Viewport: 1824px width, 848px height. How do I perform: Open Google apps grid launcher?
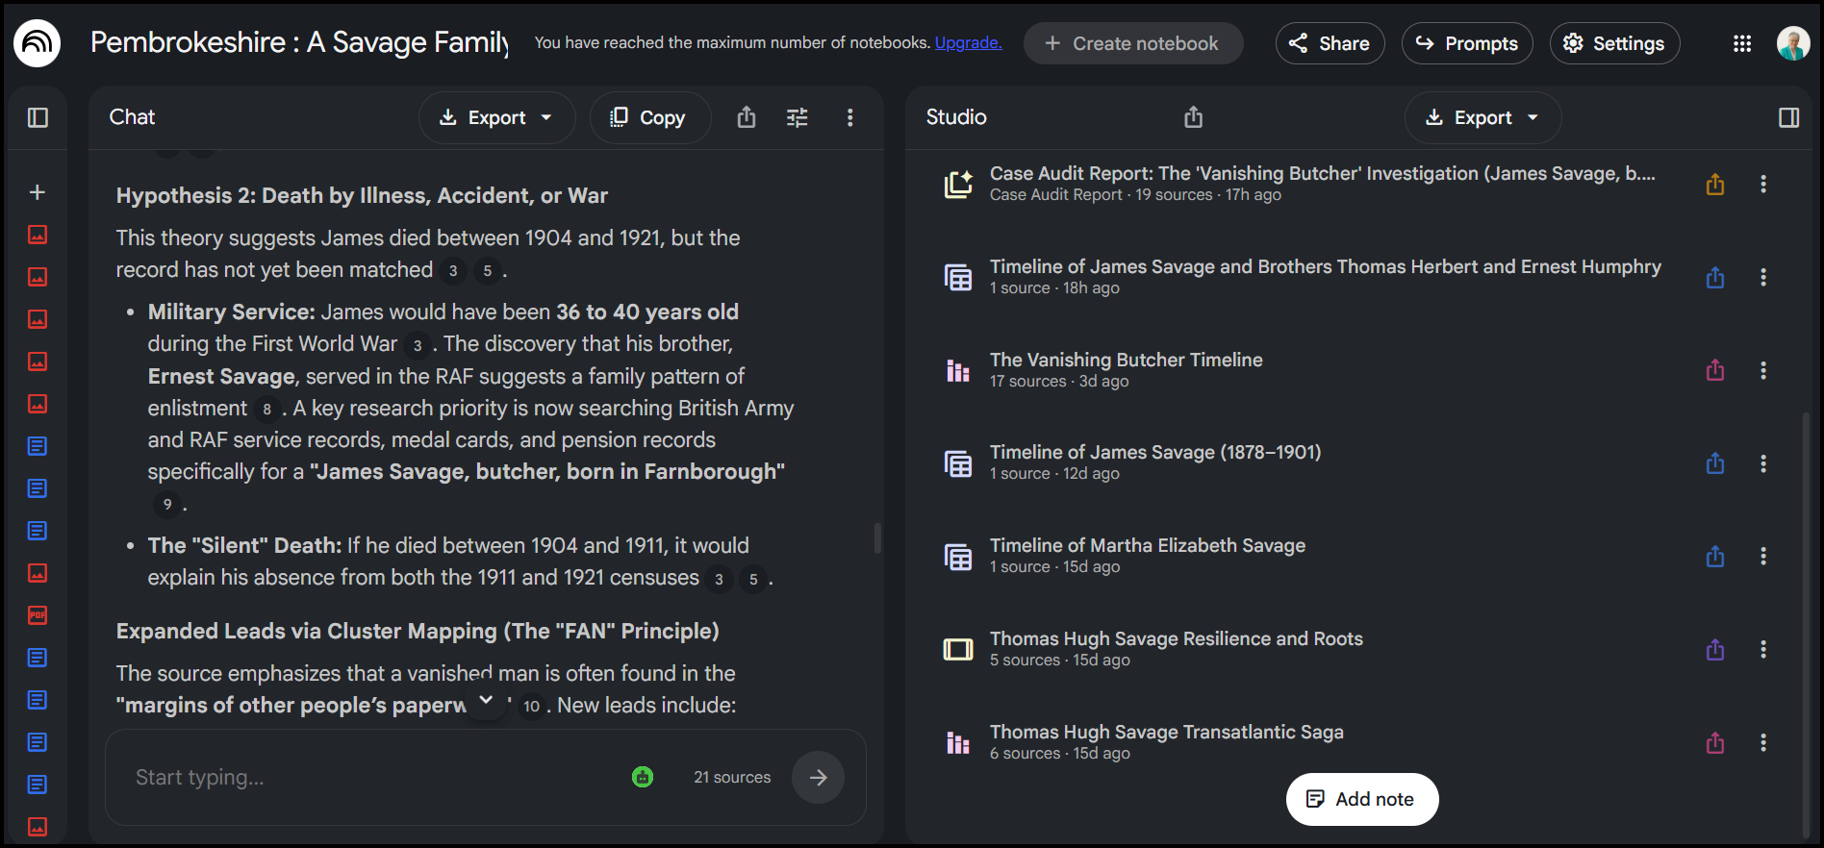1741,43
